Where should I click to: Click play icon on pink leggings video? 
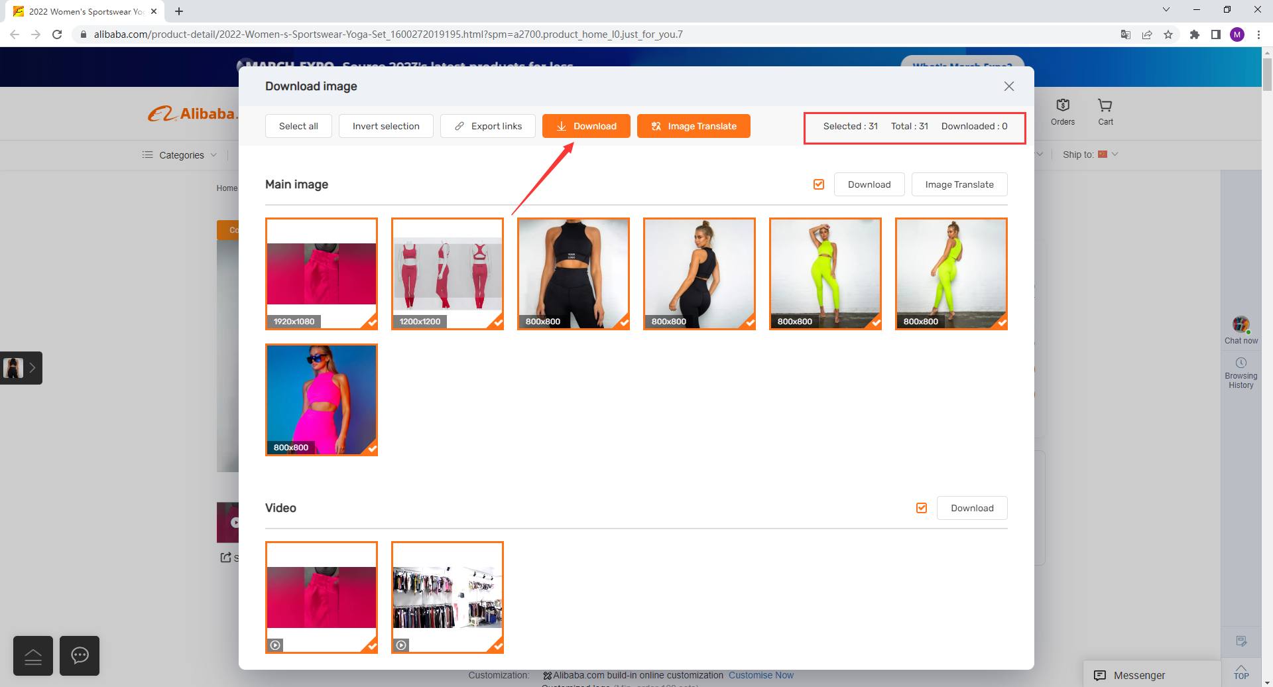(x=275, y=645)
